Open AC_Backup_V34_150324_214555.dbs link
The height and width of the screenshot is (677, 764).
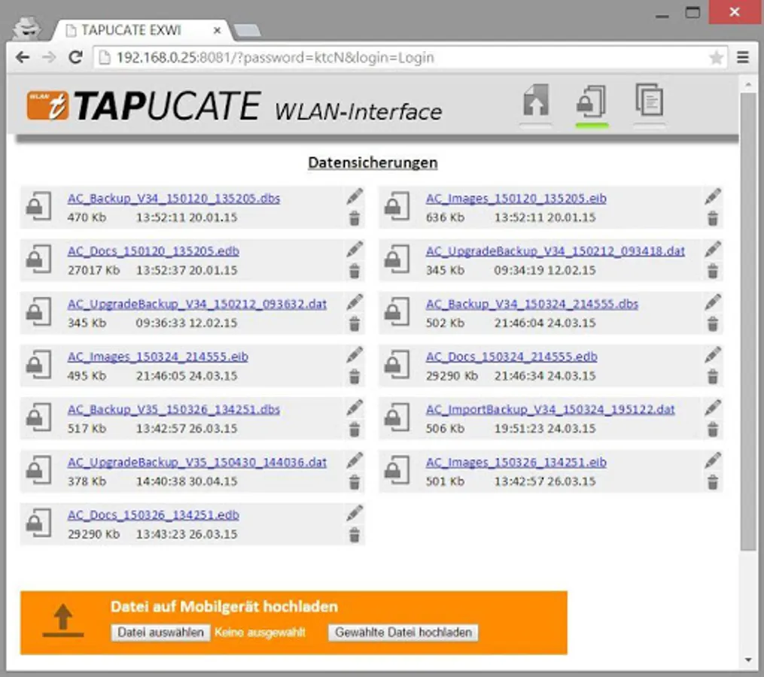pyautogui.click(x=531, y=304)
